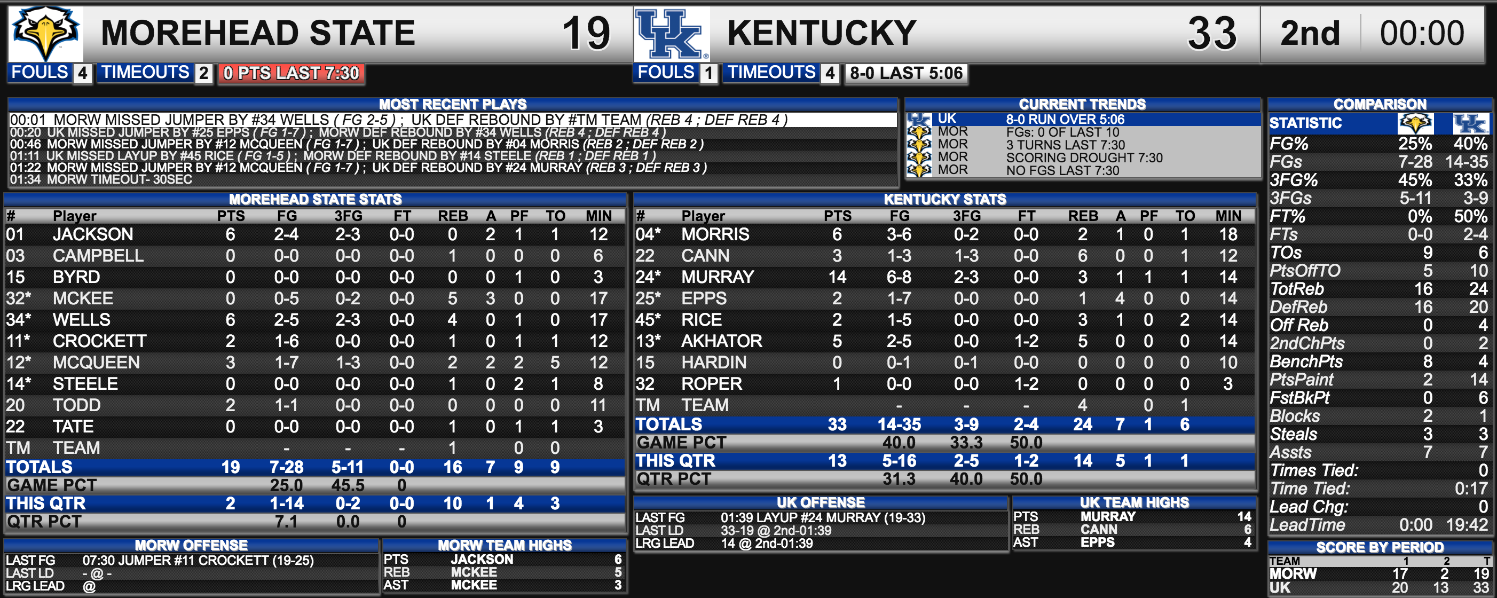Click the eagle icon beside 3 Turns trend

pos(919,145)
